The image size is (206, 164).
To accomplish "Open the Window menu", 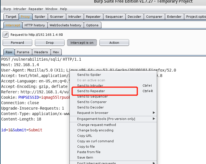I will [51, 9].
